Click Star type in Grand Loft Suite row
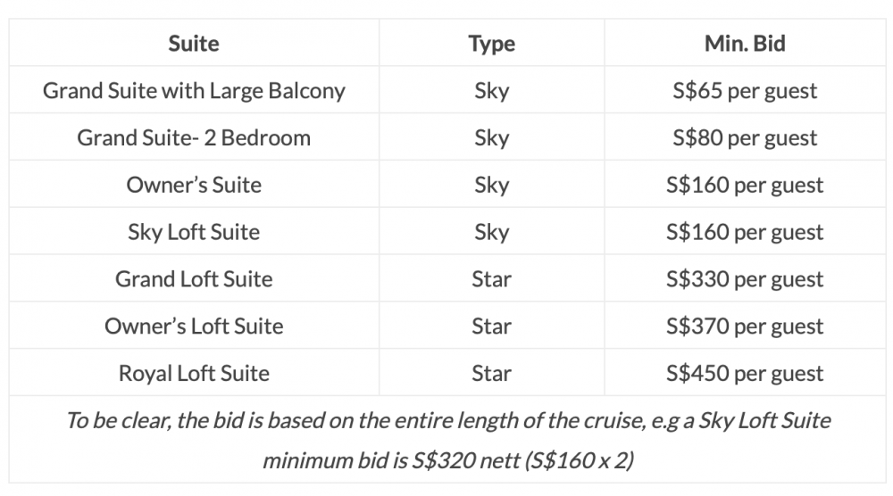Screen dimensions: 893x496 tap(491, 279)
